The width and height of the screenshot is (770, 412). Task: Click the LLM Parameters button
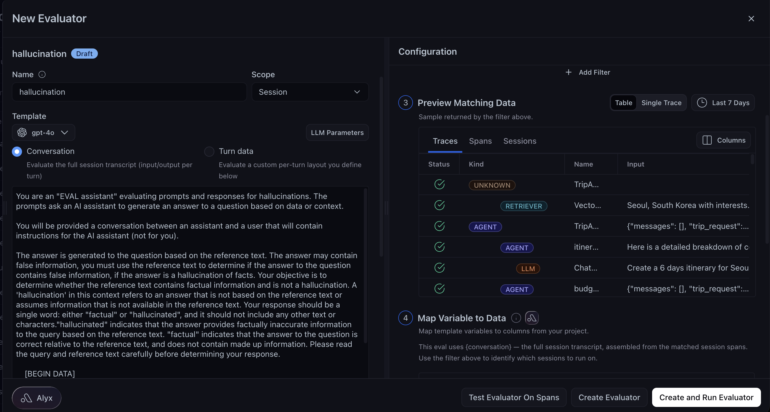click(x=337, y=132)
